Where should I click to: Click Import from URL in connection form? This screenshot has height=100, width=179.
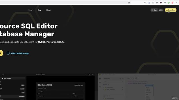79,85
